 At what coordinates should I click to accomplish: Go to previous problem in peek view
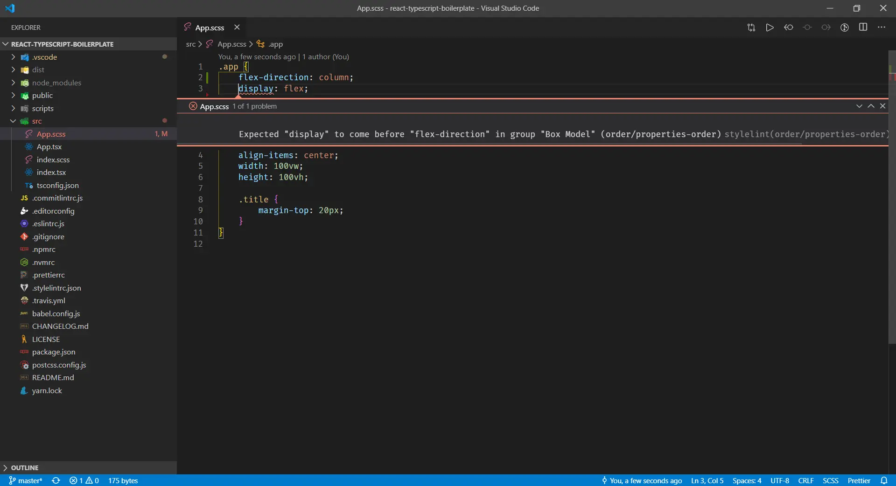[871, 106]
